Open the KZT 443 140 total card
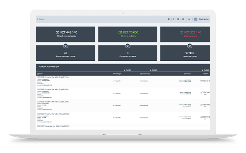 click(x=66, y=34)
